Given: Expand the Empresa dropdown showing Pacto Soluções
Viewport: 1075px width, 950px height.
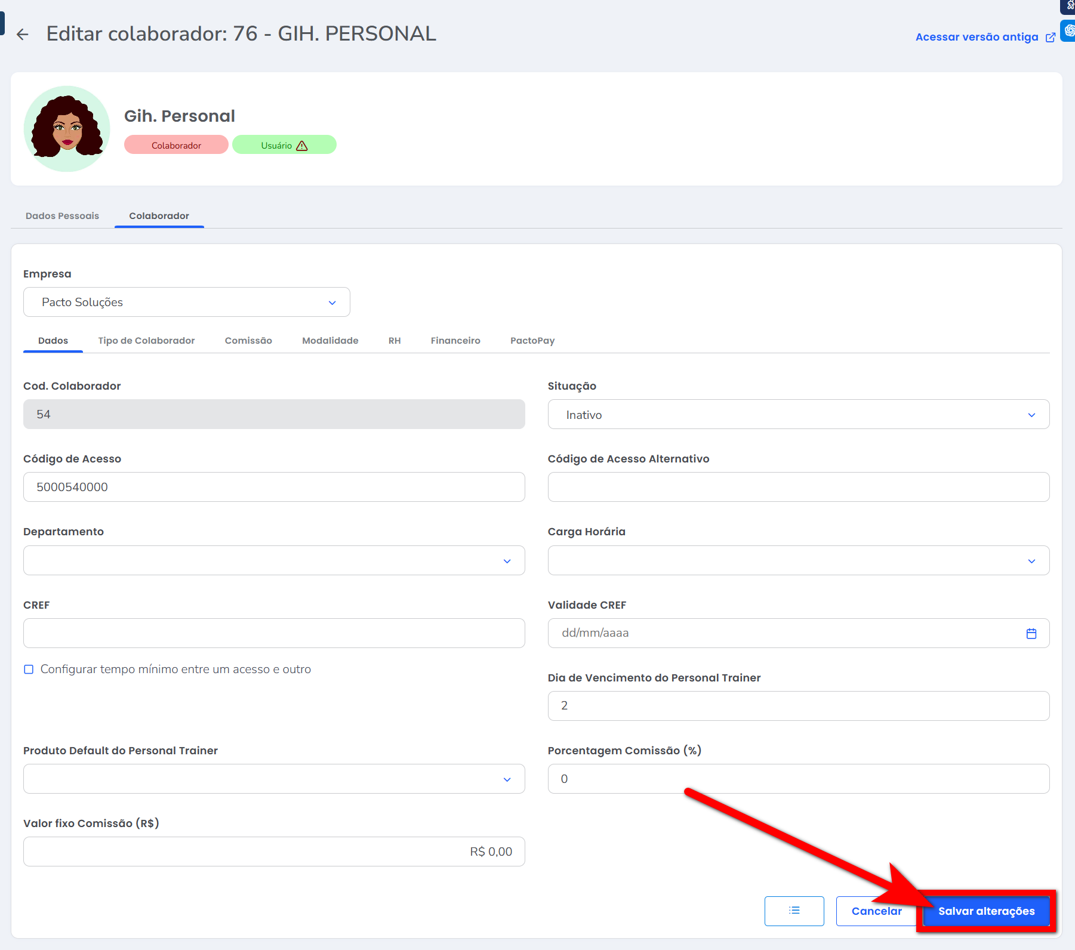Looking at the screenshot, I should pos(186,303).
